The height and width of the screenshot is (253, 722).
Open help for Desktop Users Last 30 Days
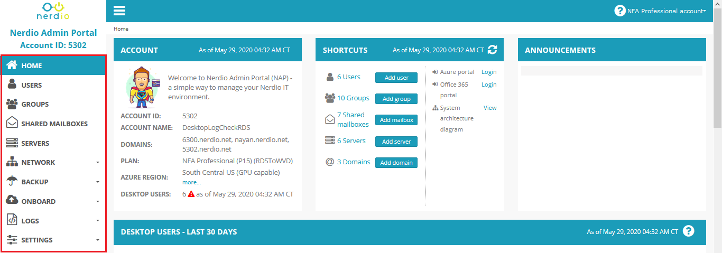click(x=688, y=231)
